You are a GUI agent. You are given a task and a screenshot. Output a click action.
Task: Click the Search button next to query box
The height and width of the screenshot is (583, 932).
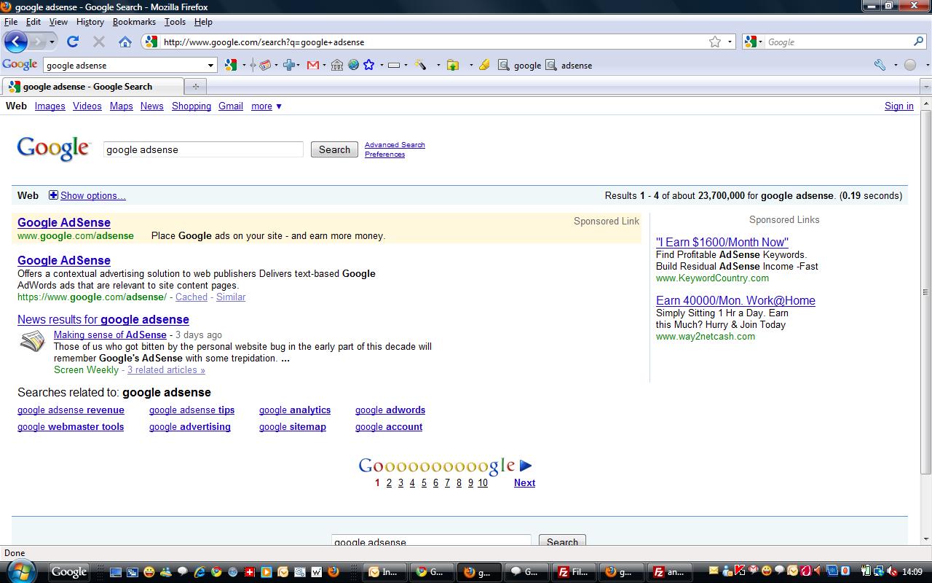pos(334,149)
